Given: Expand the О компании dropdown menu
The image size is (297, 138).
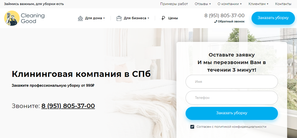Looking at the screenshot, I should (x=230, y=4).
